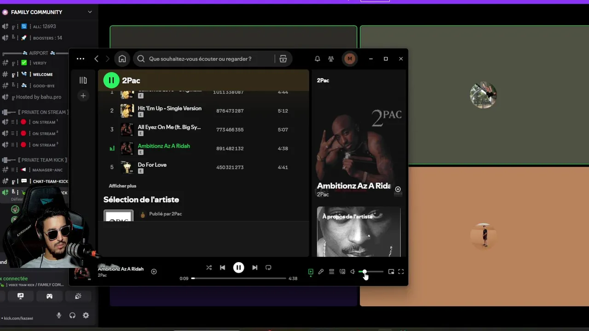The height and width of the screenshot is (331, 589).
Task: Add current song to Liked from player bar
Action: point(154,272)
